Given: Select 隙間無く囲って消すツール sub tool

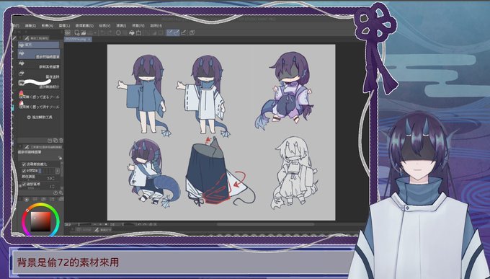Looking at the screenshot, I should [x=38, y=105].
